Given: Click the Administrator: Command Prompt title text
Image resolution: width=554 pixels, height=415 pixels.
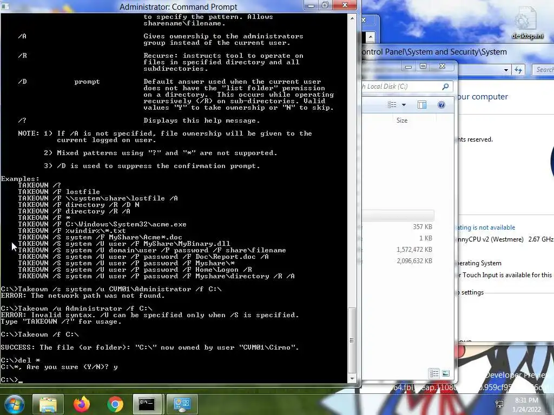Looking at the screenshot, I should pyautogui.click(x=179, y=6).
